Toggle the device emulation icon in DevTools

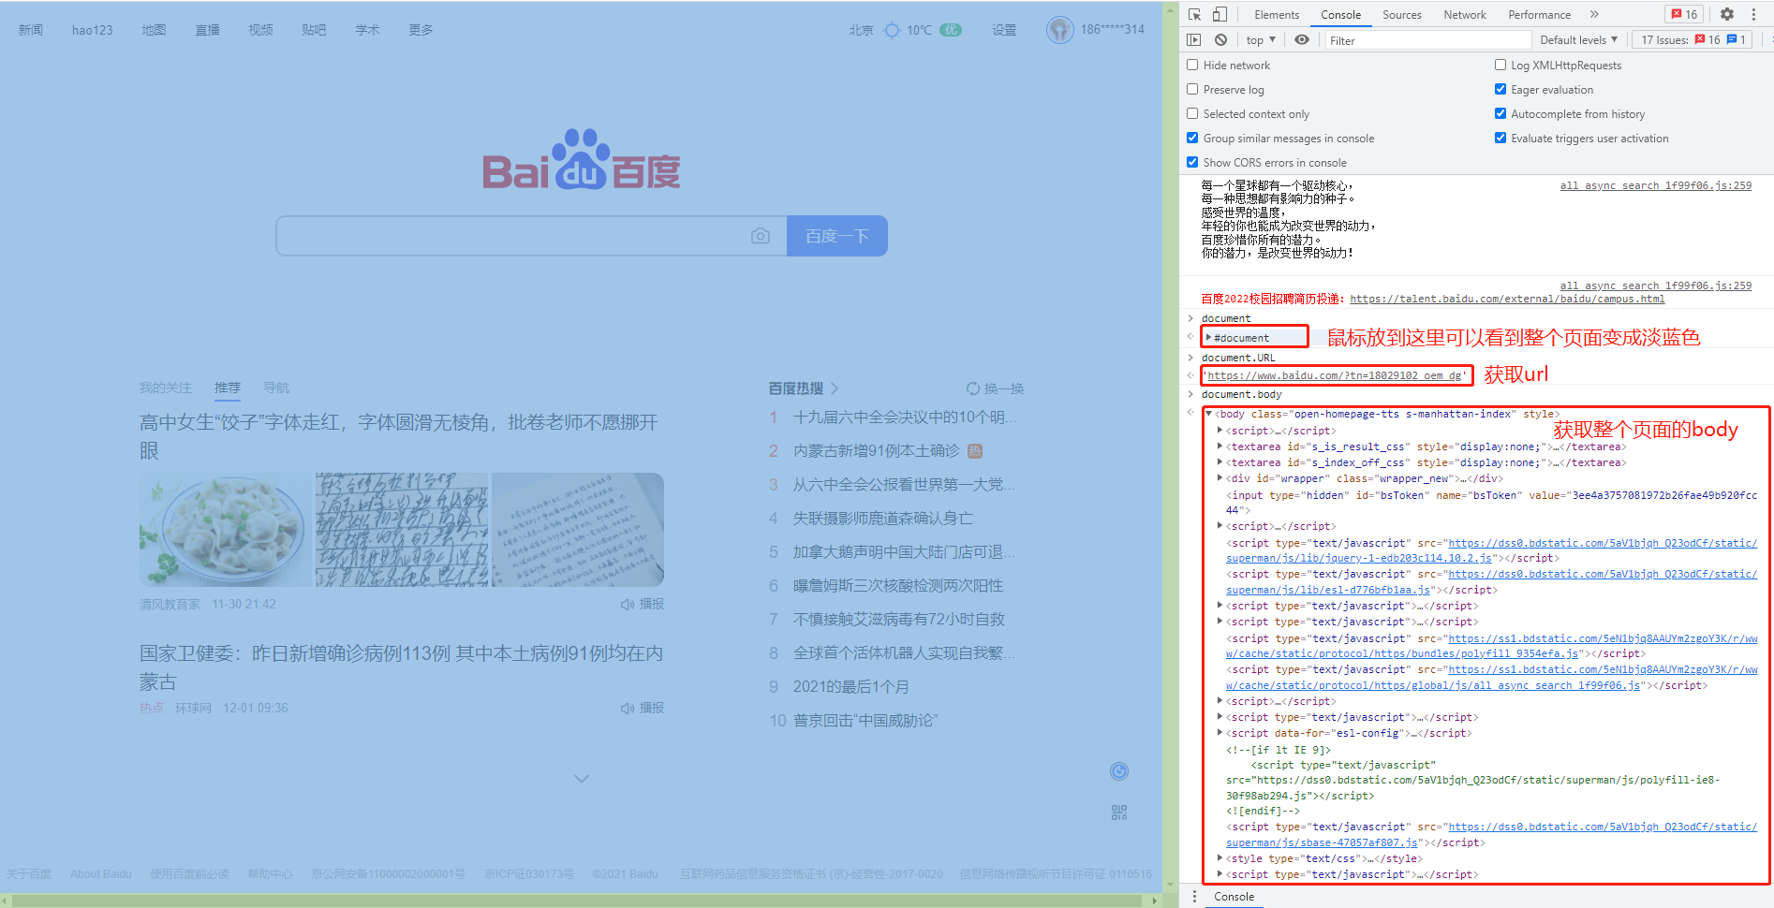(1219, 14)
